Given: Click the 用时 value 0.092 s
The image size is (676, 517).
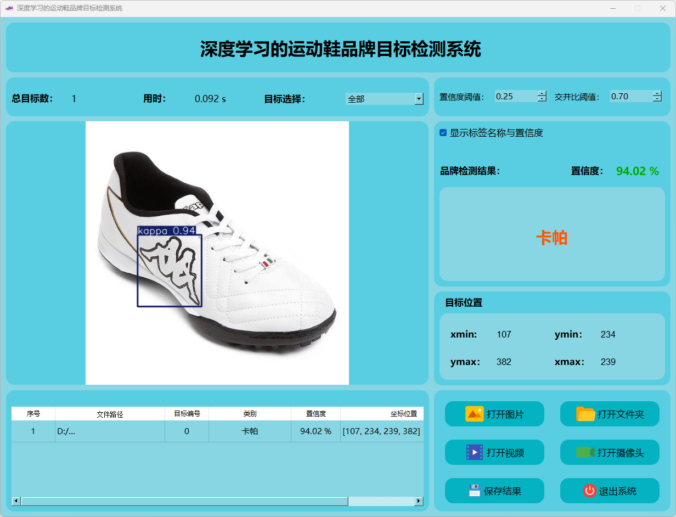Looking at the screenshot, I should 210,99.
